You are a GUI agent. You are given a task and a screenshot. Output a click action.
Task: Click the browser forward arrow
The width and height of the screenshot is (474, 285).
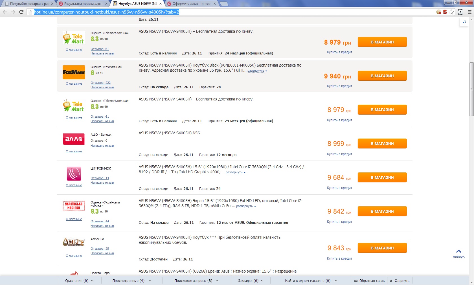pos(13,12)
